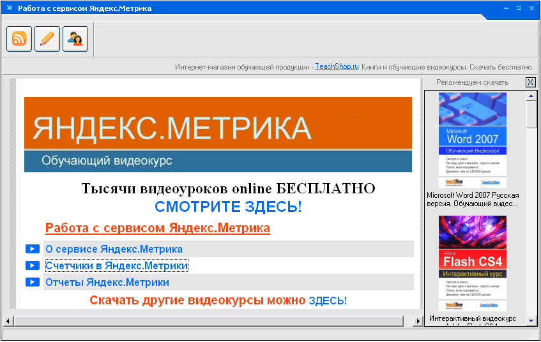541x342 pixels.
Task: Click the orange RSS feed icon
Action: 19,39
